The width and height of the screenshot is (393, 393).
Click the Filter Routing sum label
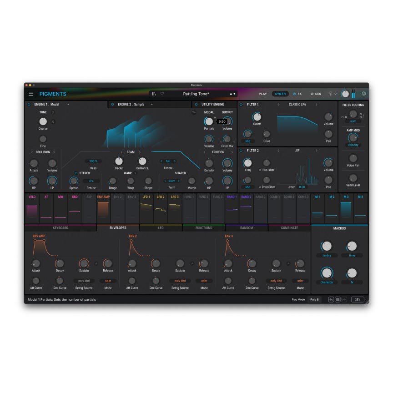pos(353,121)
